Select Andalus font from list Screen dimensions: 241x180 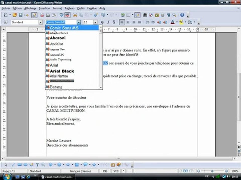[72, 44]
